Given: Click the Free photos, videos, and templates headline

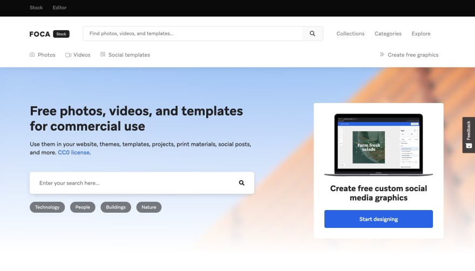Looking at the screenshot, I should 137,119.
